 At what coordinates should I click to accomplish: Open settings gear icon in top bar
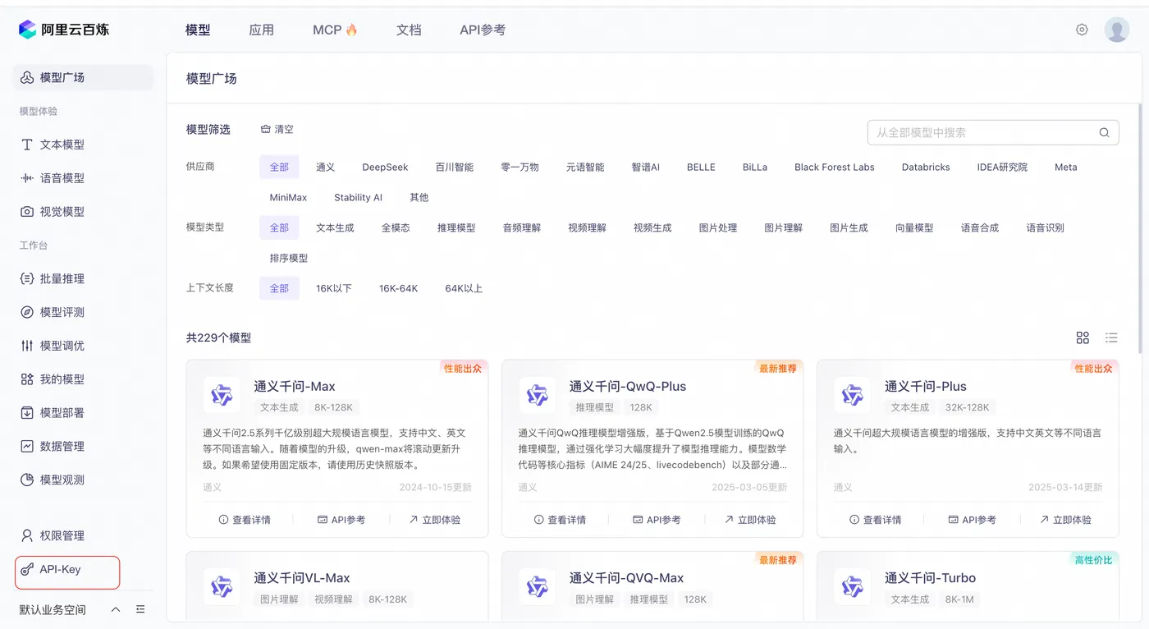1082,30
